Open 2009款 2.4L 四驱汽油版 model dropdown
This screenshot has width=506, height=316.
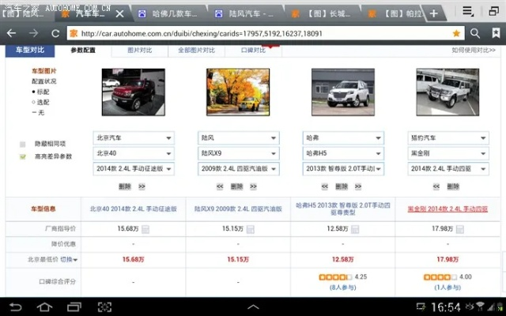click(239, 168)
